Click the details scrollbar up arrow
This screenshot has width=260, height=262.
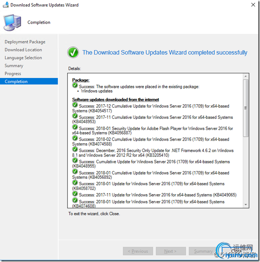click(245, 76)
